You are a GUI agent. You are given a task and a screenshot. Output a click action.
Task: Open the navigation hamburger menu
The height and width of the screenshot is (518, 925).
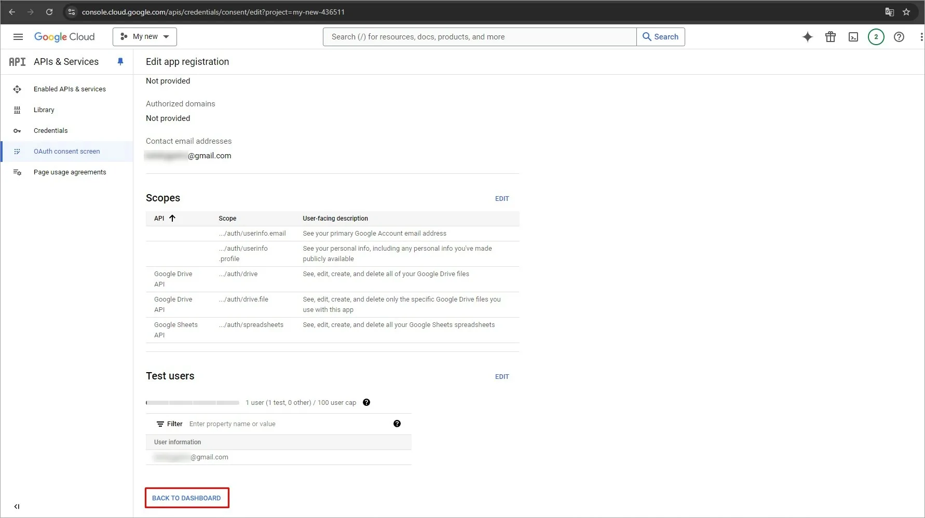click(18, 36)
